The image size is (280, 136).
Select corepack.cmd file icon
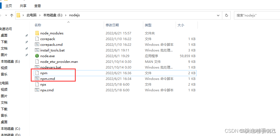coord(37,44)
